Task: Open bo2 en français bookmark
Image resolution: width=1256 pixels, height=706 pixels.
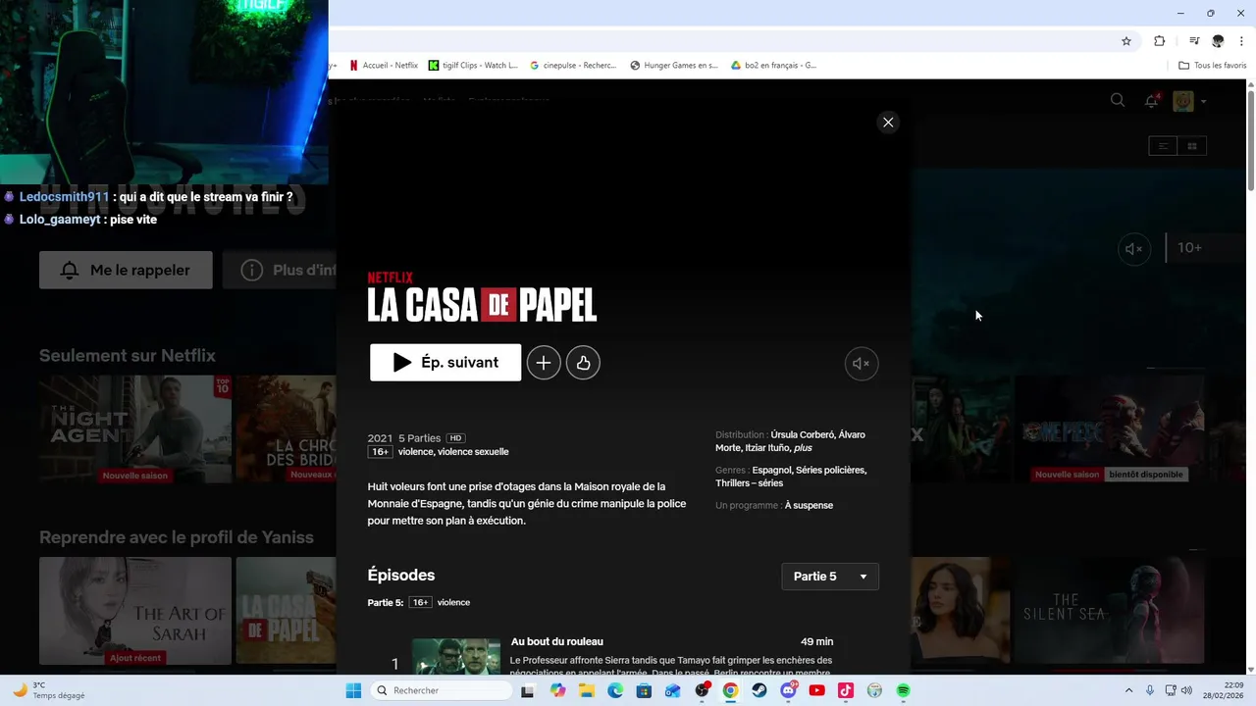Action: [x=774, y=66]
